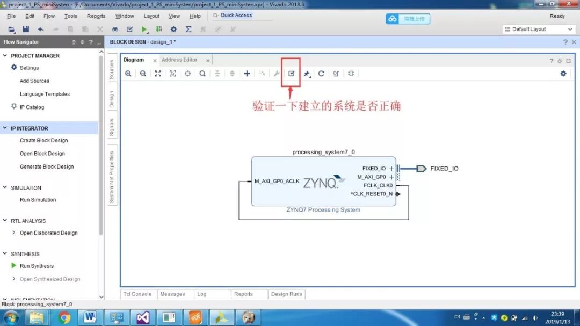Click the Optimize Routing icon
Viewport: 580px width, 326px height.
click(x=336, y=73)
